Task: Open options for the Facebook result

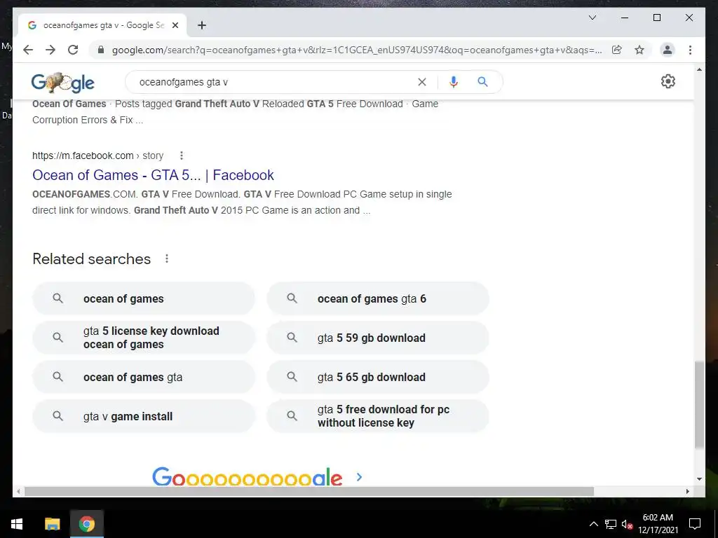Action: tap(182, 156)
